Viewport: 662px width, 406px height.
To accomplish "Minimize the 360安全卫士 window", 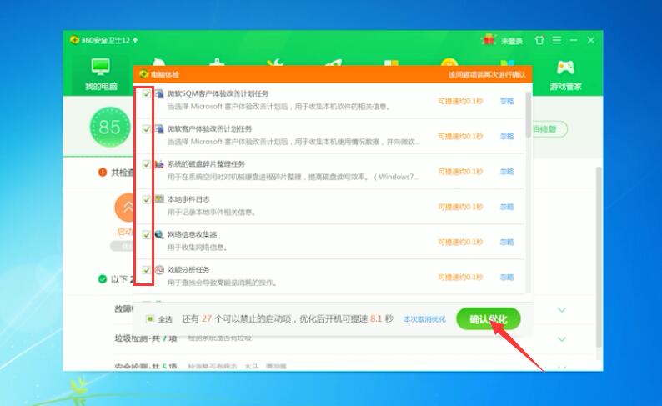I will 574,40.
